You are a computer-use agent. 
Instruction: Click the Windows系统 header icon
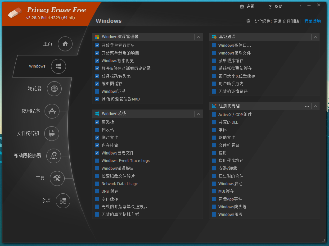click(97, 114)
